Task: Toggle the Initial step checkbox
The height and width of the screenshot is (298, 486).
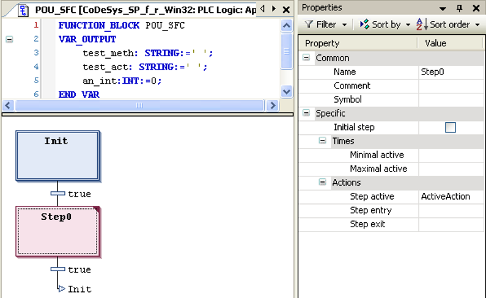Action: [x=451, y=127]
